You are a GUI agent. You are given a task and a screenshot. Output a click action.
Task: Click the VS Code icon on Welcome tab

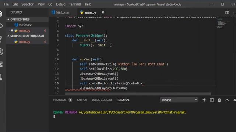coord(53,12)
